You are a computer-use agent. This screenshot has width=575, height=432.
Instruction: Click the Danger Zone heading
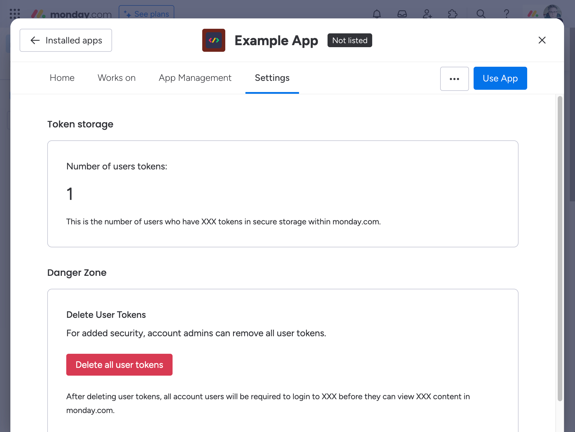point(77,272)
